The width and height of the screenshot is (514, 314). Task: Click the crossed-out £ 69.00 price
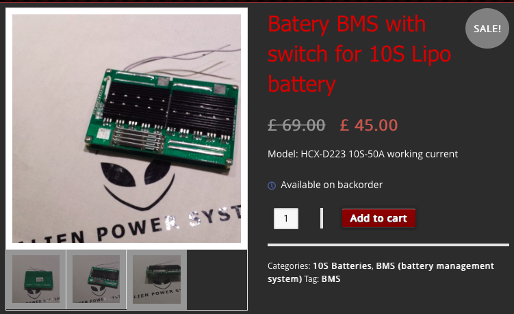pyautogui.click(x=296, y=125)
